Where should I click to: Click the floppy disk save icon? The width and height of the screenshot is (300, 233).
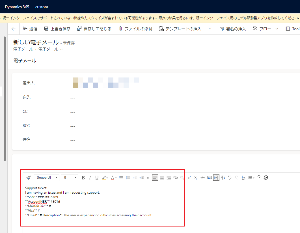pos(46,29)
